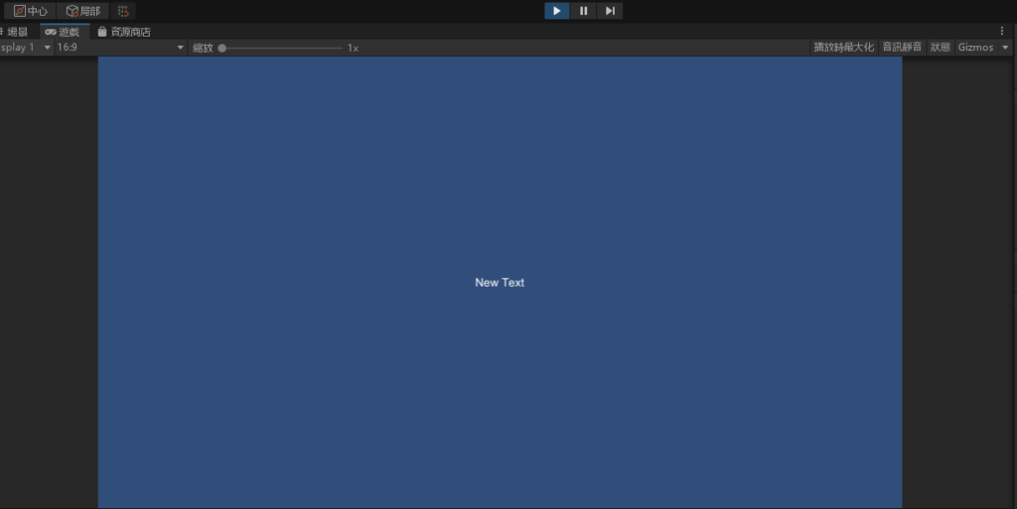Enable 播放時最大化 maximize on play
This screenshot has height=509, width=1017.
(843, 48)
